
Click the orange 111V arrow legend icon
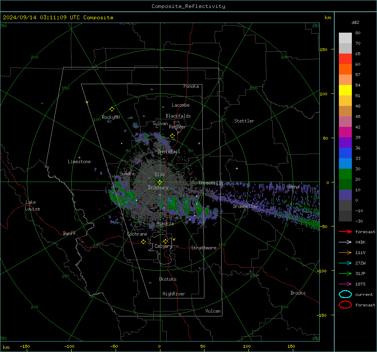(x=345, y=252)
